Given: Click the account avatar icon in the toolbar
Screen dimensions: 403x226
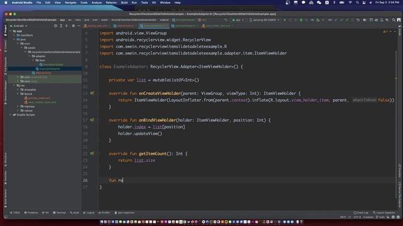Looking at the screenshot, I should tap(399, 20).
